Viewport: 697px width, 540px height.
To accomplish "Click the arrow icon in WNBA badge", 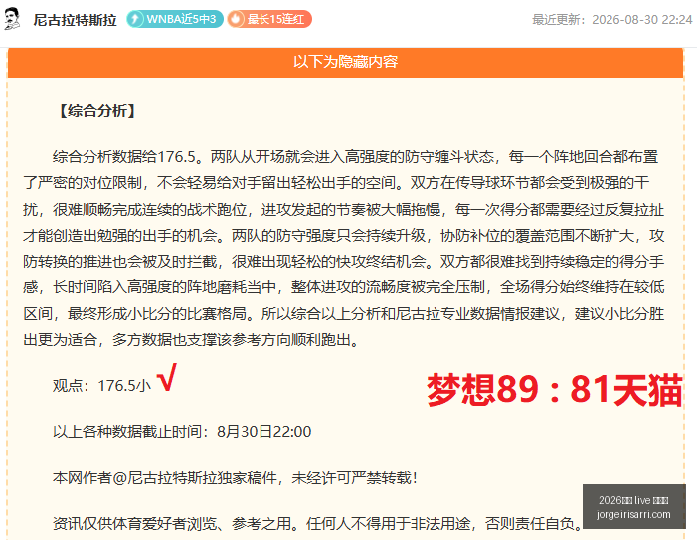I will coord(135,19).
